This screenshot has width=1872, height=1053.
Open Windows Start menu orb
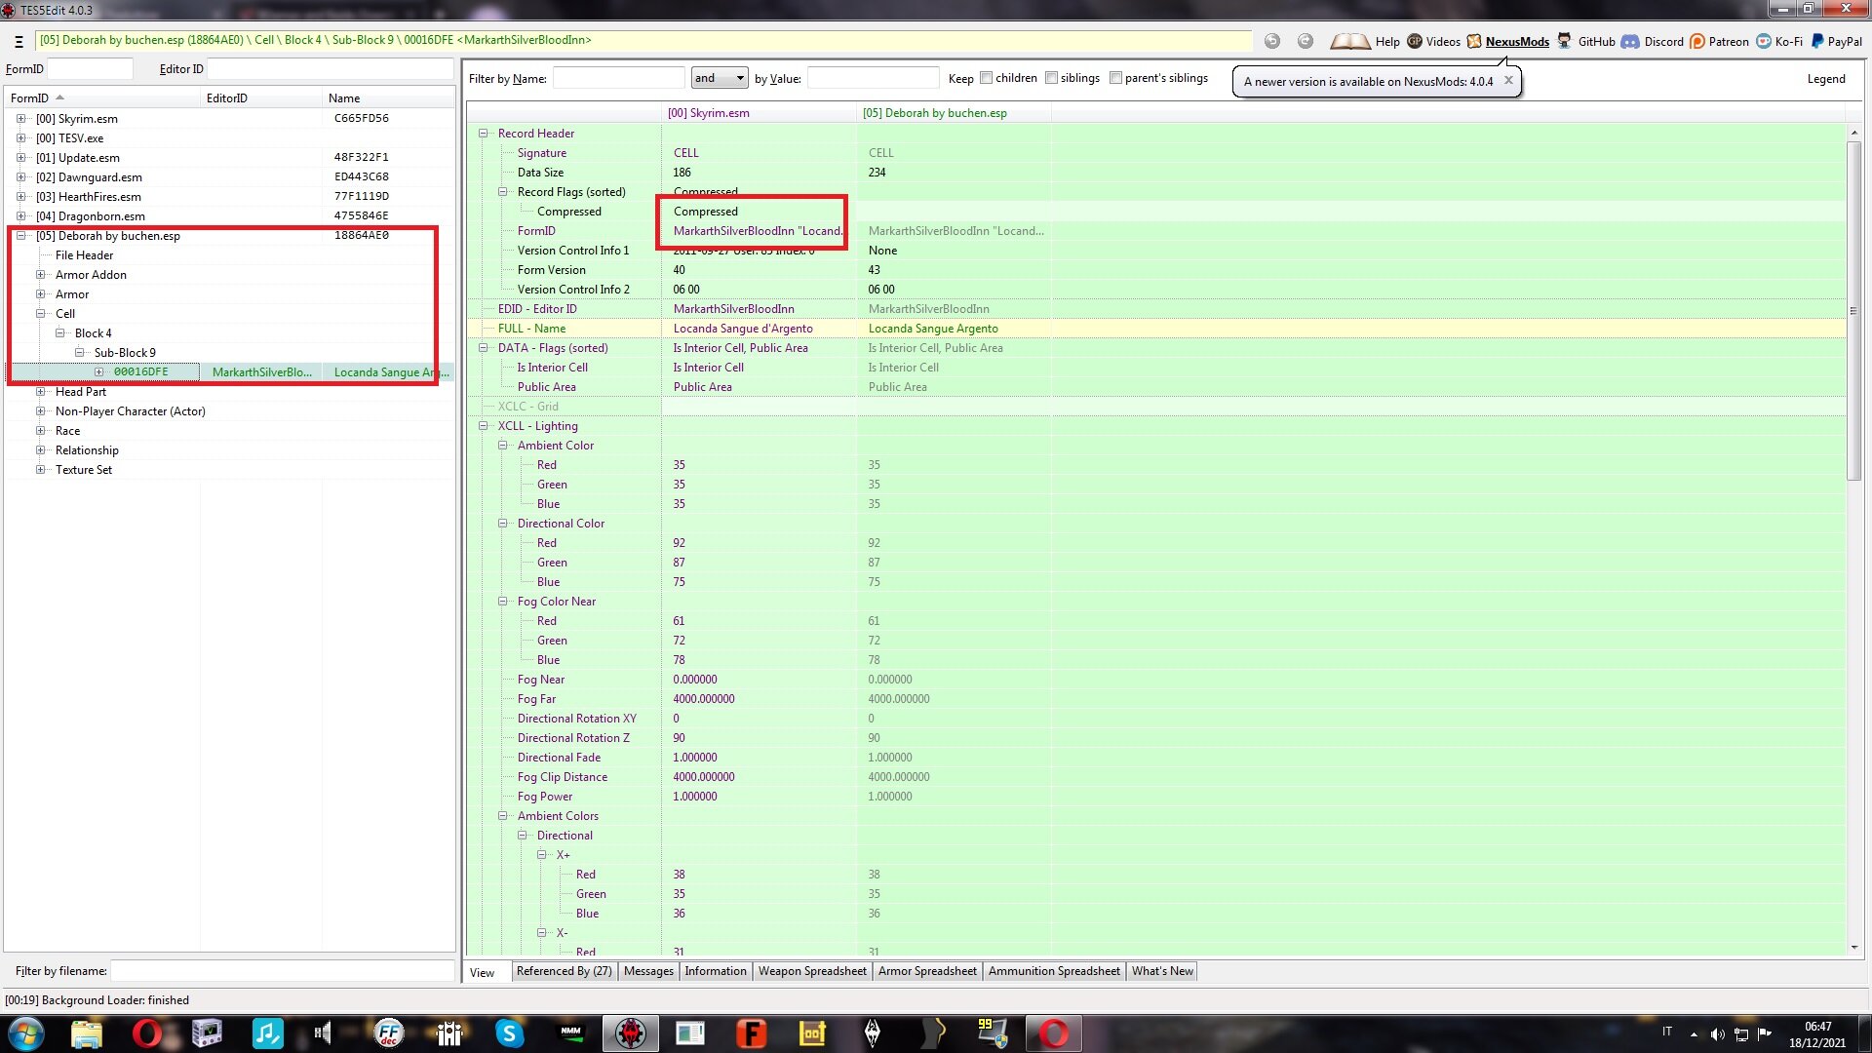(26, 1033)
